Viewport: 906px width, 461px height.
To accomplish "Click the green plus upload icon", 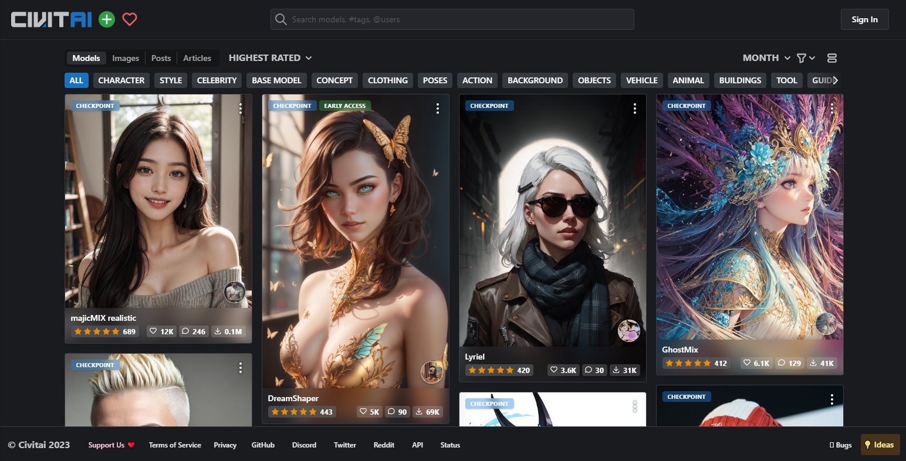I will pos(107,19).
